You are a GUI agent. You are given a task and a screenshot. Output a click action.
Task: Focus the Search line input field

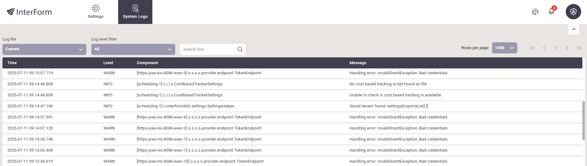pyautogui.click(x=209, y=49)
